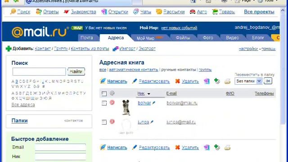Select the Адреса tab
The height and width of the screenshot is (162, 288).
tap(116, 38)
